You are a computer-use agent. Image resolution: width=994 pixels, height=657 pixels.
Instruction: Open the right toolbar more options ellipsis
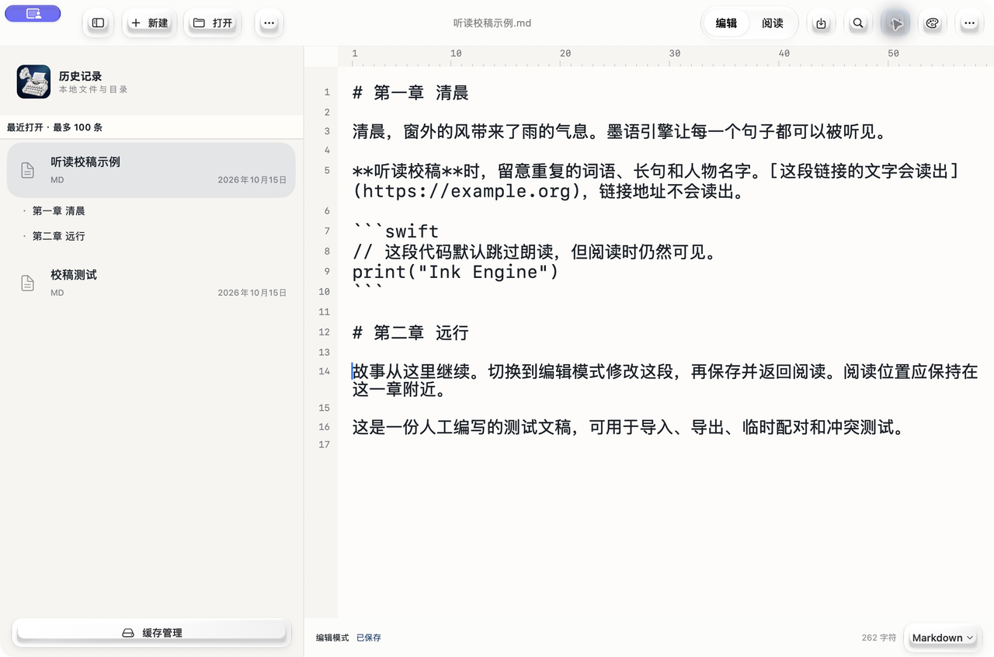coord(969,23)
